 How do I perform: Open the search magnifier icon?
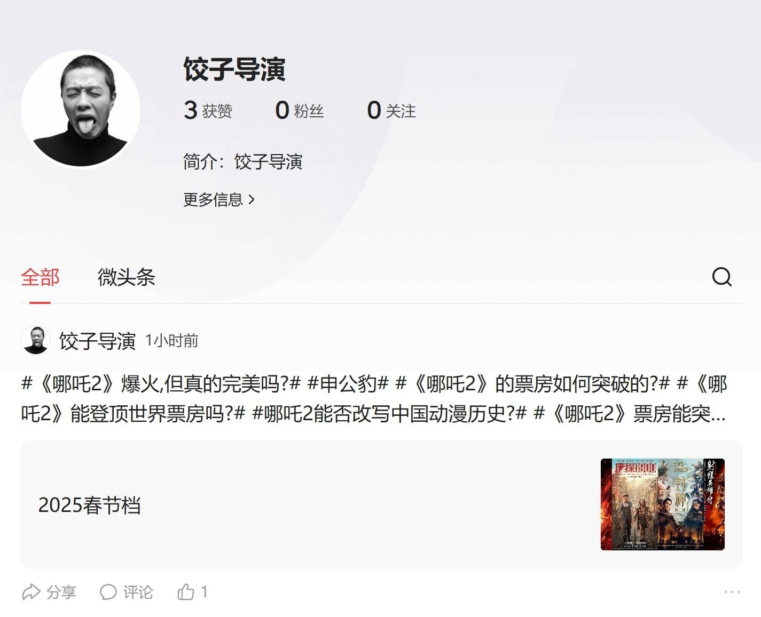[x=721, y=277]
